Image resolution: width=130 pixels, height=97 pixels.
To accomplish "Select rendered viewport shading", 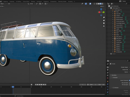I will (x=102, y=4).
